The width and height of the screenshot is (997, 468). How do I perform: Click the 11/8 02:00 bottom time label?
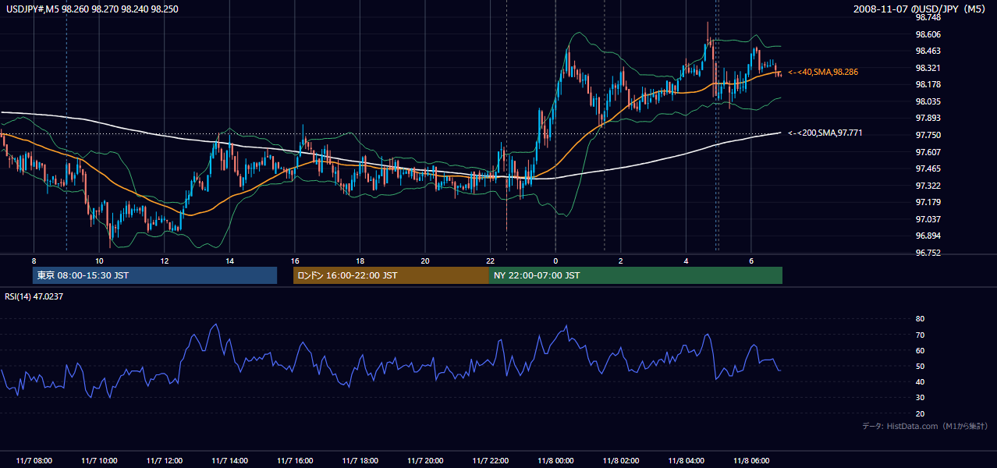[x=620, y=461]
